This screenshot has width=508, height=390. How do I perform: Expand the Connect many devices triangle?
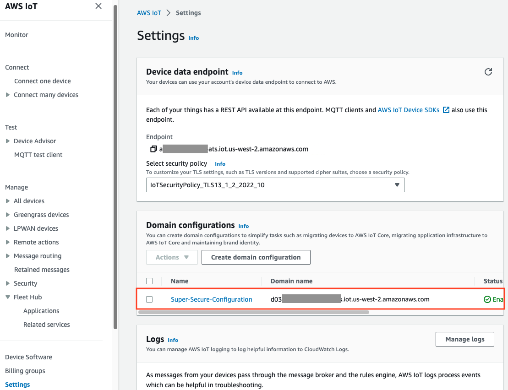(x=8, y=95)
